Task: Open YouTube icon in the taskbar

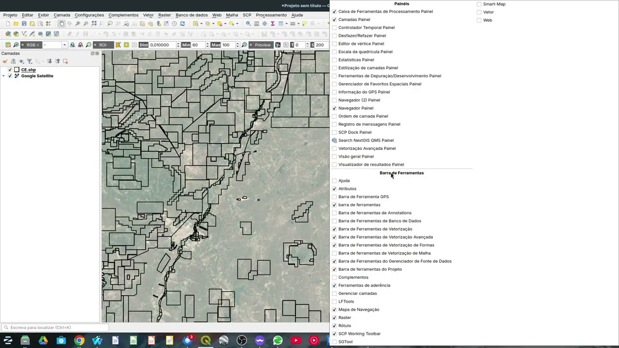Action: tap(296, 340)
